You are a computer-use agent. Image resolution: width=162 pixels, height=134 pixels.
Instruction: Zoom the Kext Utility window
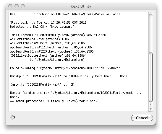23,6
